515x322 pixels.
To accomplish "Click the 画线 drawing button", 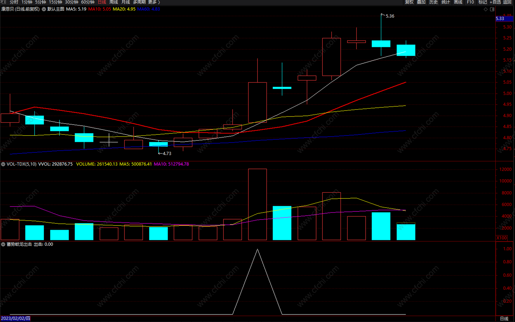I will (458, 2).
